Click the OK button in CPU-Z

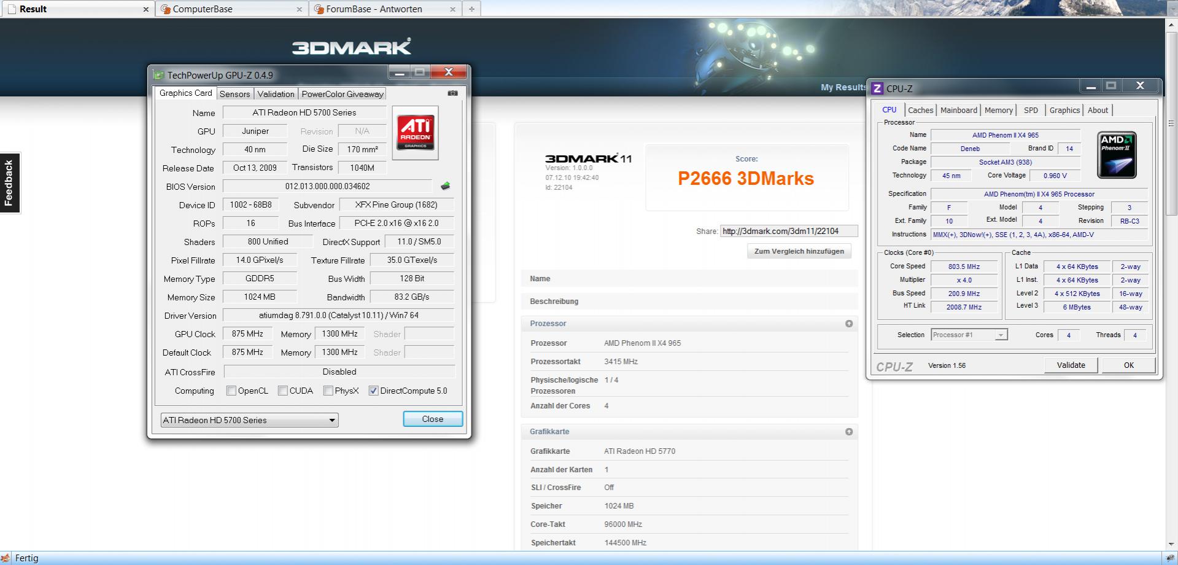[1128, 365]
